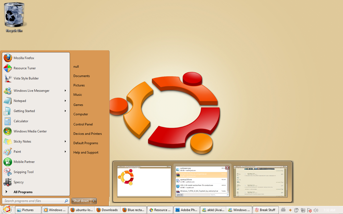Image resolution: width=343 pixels, height=214 pixels.
Task: Expand the Notepad jump list arrow
Action: tap(65, 101)
